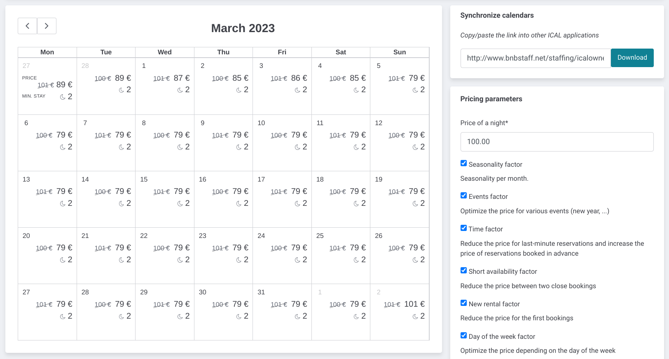The height and width of the screenshot is (359, 669).
Task: Click the moon icon on March 27
Action: coord(62,316)
